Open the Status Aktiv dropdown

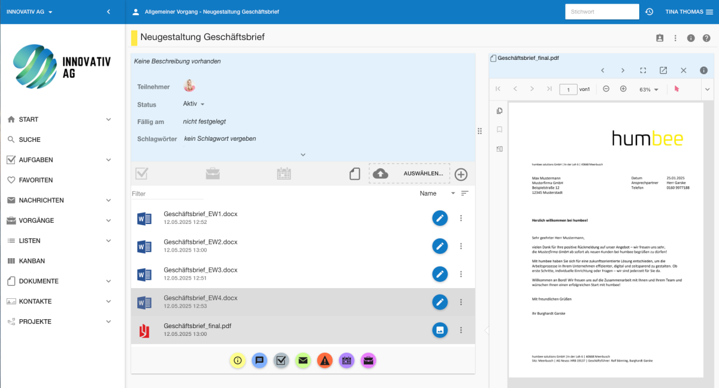194,104
